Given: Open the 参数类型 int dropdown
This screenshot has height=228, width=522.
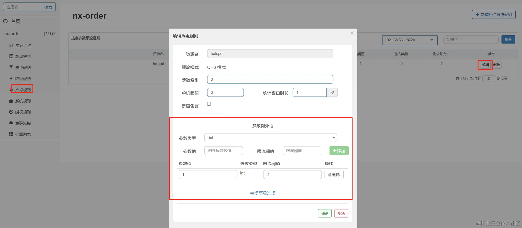Looking at the screenshot, I should pyautogui.click(x=271, y=138).
